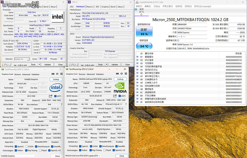
Task: Toggle the Vulkan checkbox in Intel GPU-Z
Action: [x=16, y=150]
